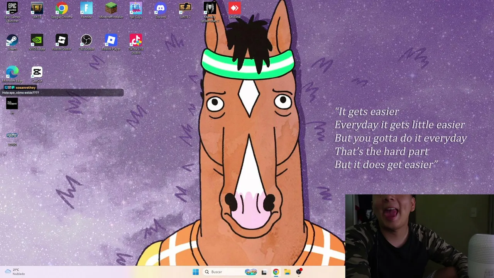Open OBS Studio from the taskbar

(x=299, y=272)
